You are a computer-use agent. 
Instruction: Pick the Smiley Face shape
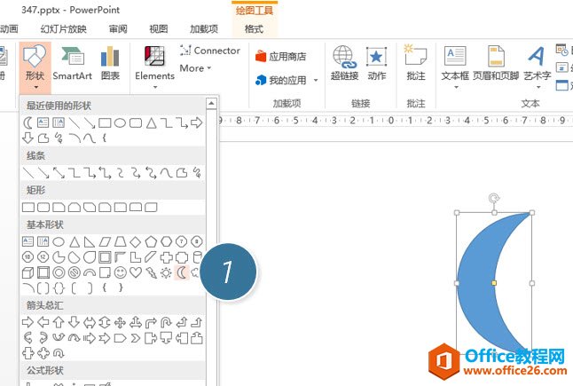121,272
